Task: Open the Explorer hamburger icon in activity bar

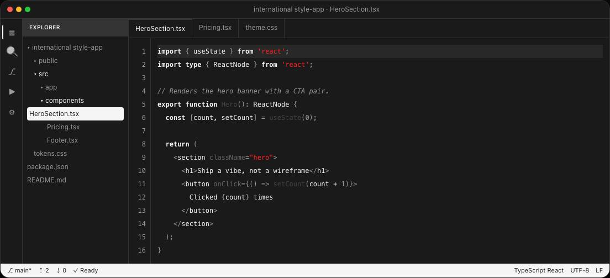Action: click(12, 33)
